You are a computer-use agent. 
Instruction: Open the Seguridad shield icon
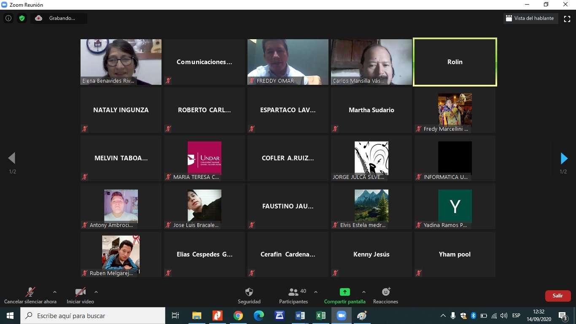click(249, 292)
